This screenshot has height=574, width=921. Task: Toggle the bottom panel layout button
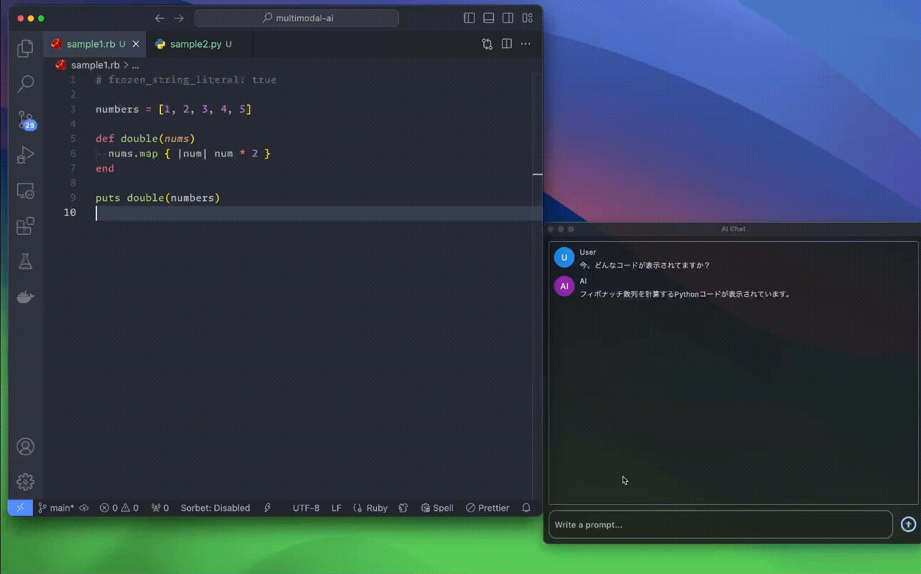(x=489, y=18)
